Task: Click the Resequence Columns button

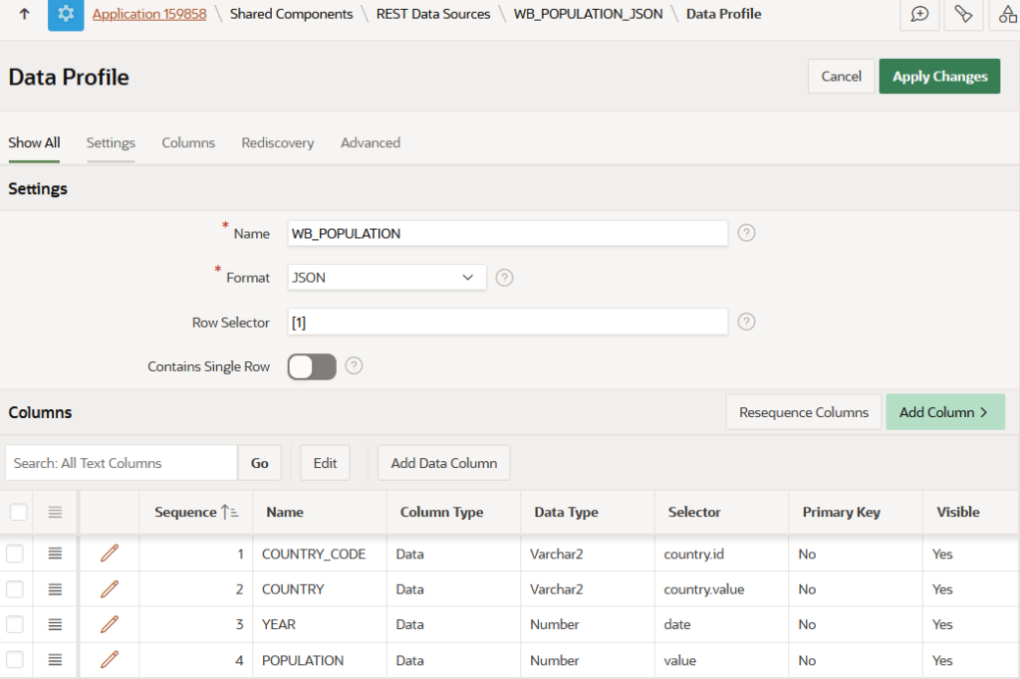Action: click(803, 412)
